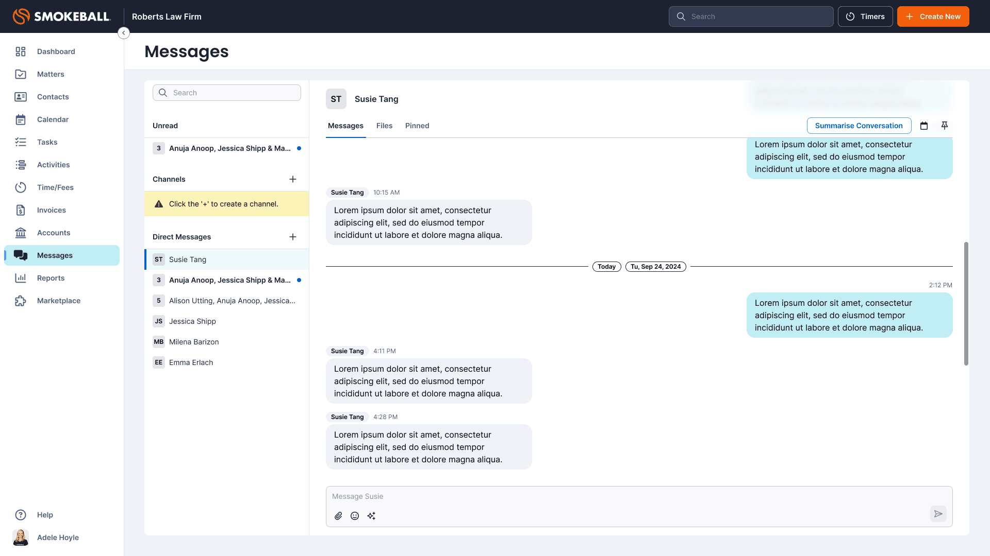Screen dimensions: 990x556
Task: Click the conversation vertical scrollbar
Action: [966, 304]
